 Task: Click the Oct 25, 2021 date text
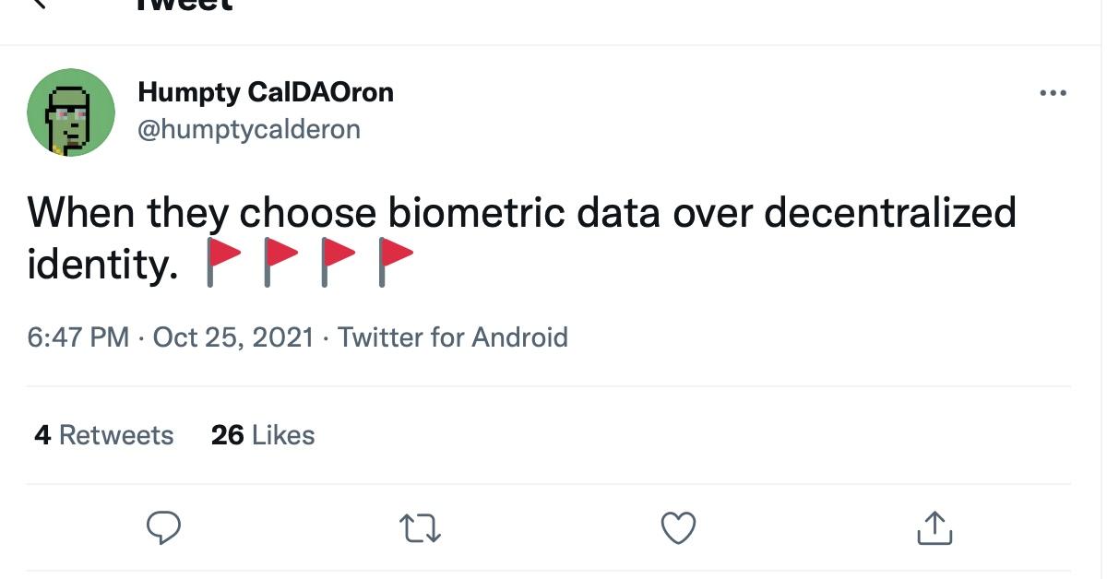235,337
